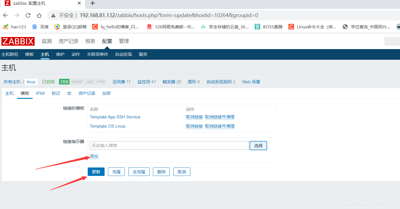The height and width of the screenshot is (209, 400).
Task: Switch to the 标记 form tab
Action: [56, 93]
